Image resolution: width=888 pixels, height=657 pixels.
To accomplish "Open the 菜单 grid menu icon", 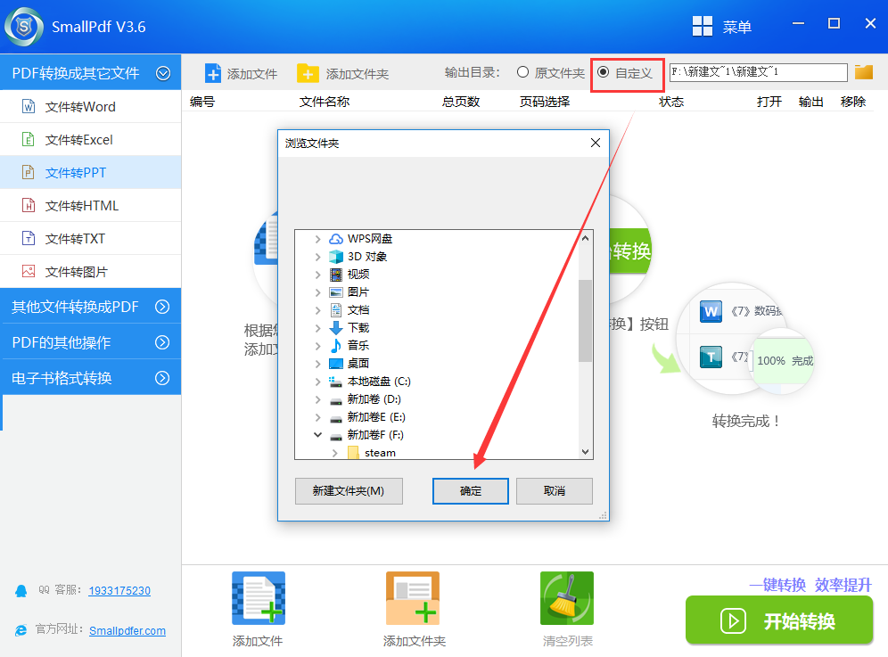I will click(x=703, y=27).
